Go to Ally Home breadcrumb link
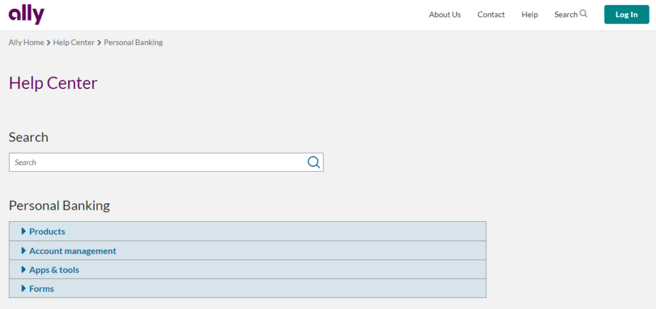This screenshot has width=656, height=309. click(26, 42)
